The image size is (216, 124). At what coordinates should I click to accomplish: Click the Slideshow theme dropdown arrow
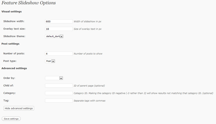[x=62, y=36]
